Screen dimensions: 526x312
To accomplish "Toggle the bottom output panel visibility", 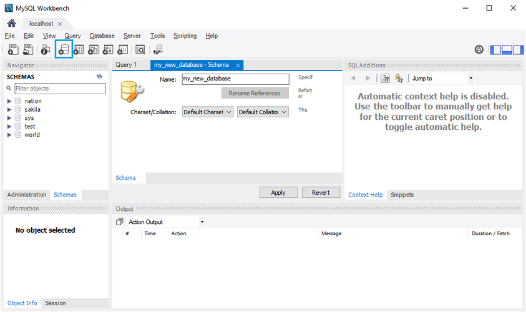I will pos(507,50).
